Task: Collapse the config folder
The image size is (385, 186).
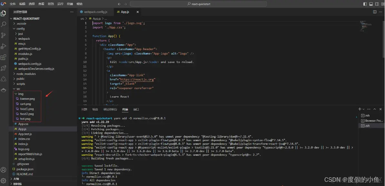Action: [43, 28]
